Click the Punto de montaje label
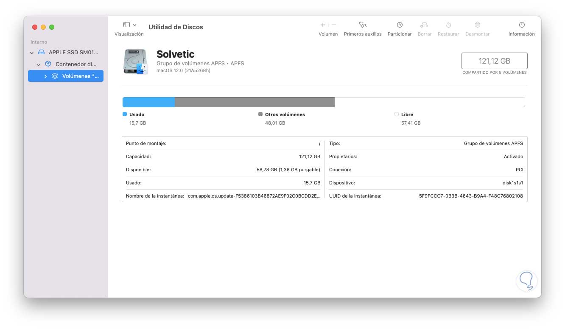 pyautogui.click(x=146, y=143)
